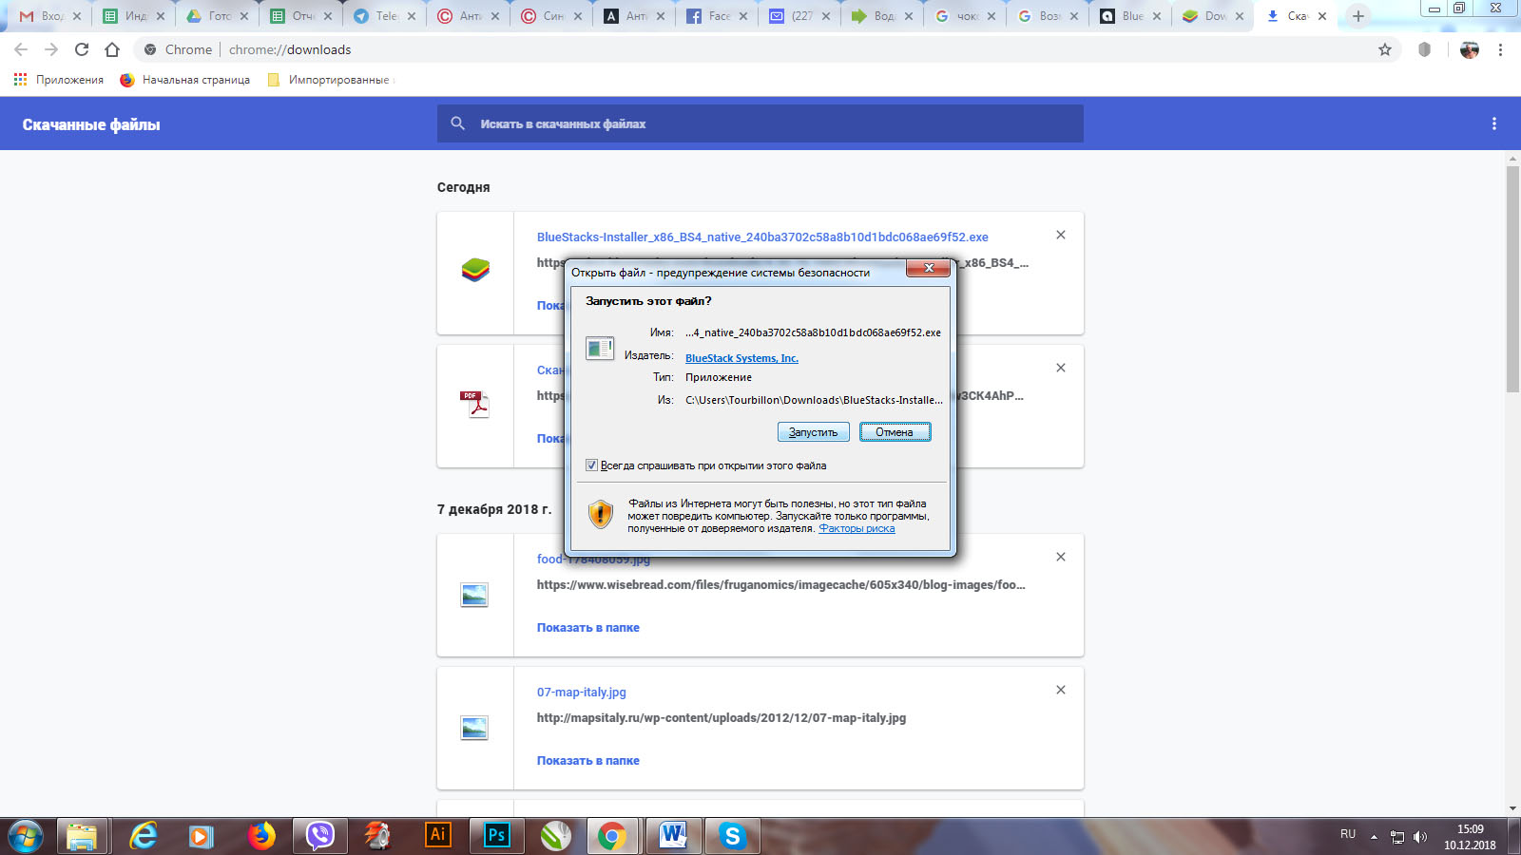
Task: Open Photoshop from the taskbar
Action: pyautogui.click(x=496, y=835)
